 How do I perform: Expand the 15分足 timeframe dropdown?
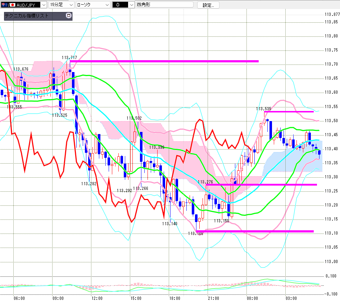pos(62,5)
